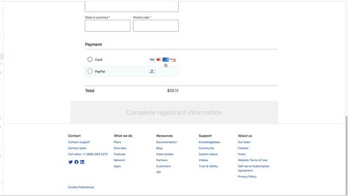This screenshot has height=196, width=348.
Task: Open the System status link
Action: (208, 154)
